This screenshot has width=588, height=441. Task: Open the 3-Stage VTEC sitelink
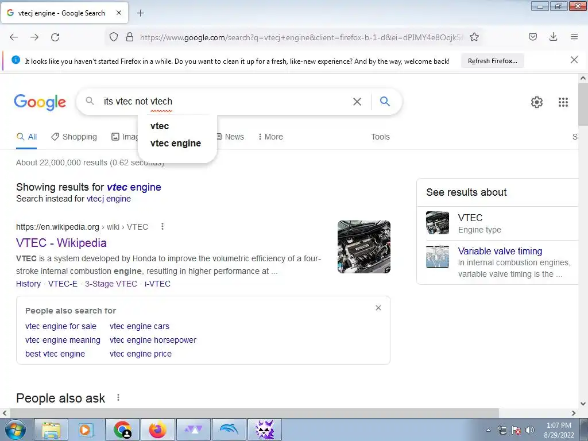tap(111, 284)
